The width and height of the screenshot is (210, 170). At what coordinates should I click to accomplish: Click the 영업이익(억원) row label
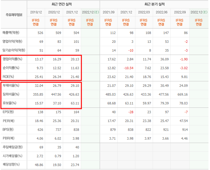(12, 42)
